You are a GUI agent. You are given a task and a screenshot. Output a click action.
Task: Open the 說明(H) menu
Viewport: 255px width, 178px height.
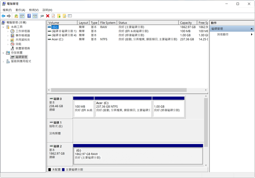47,10
